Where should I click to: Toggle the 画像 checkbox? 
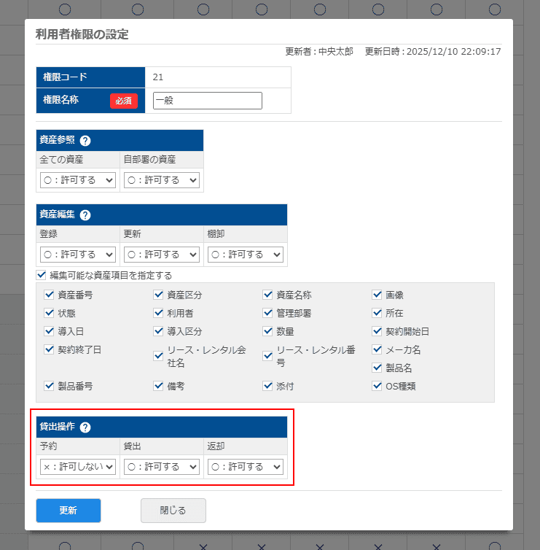pyautogui.click(x=377, y=295)
